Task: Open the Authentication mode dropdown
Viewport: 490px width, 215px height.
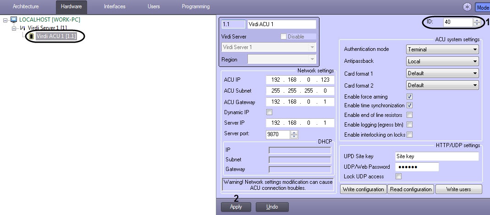Action: coord(442,50)
